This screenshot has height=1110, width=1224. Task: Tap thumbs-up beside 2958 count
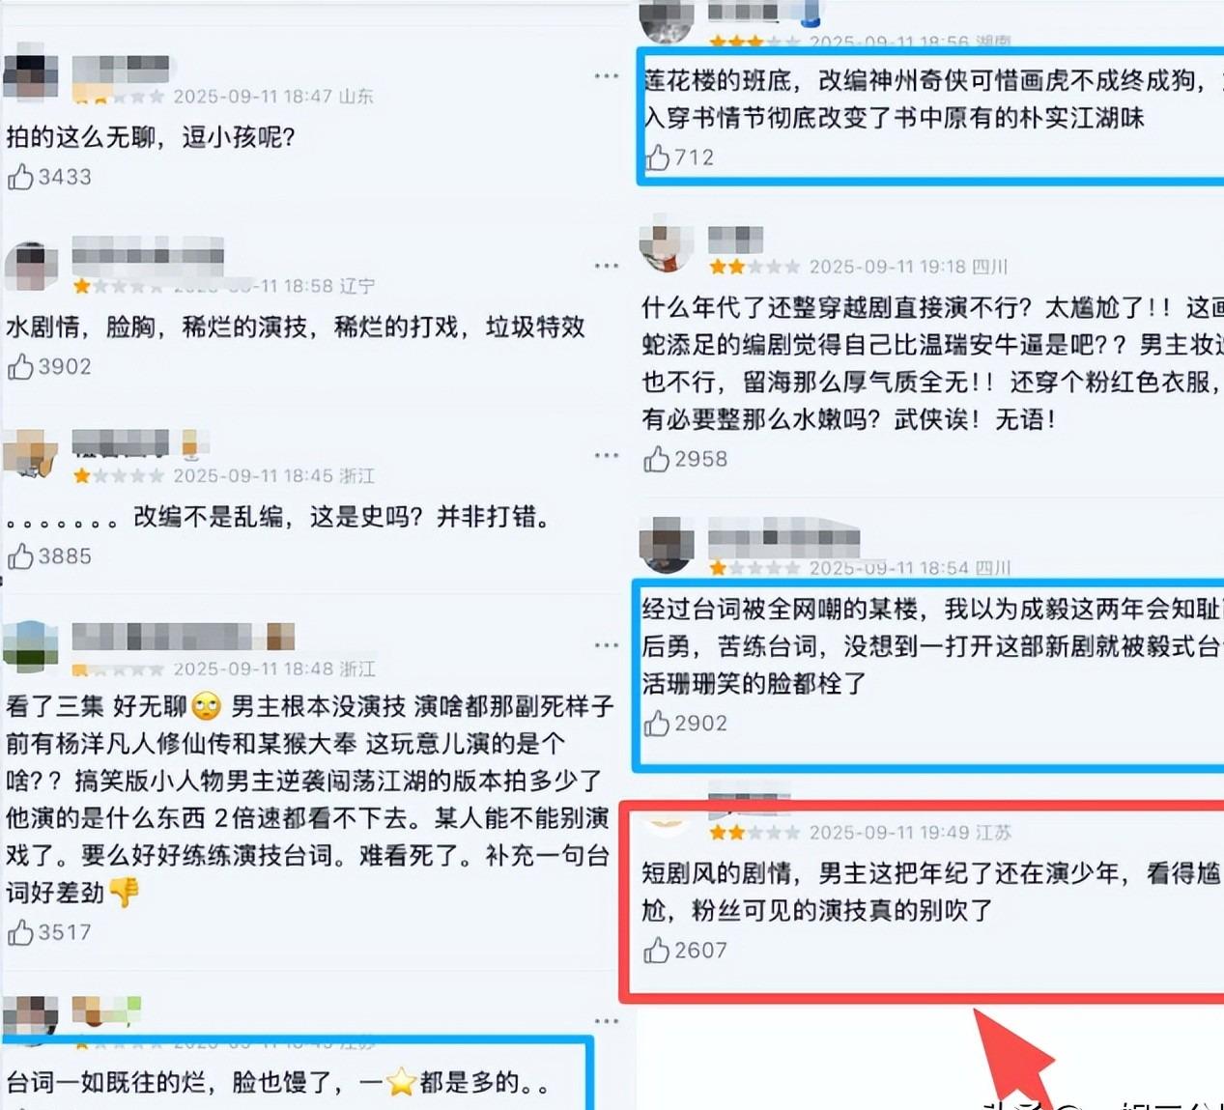[657, 459]
